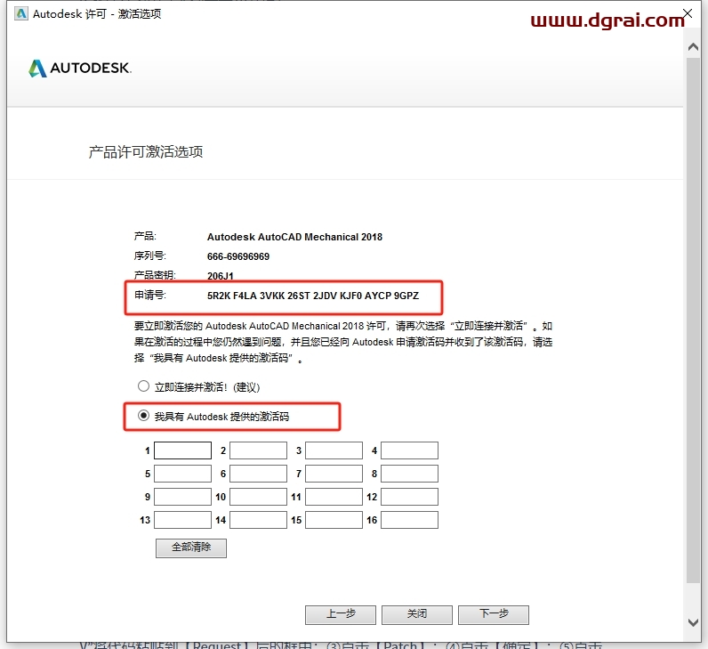Proceed with 下一步 button
The height and width of the screenshot is (649, 708).
(x=494, y=614)
